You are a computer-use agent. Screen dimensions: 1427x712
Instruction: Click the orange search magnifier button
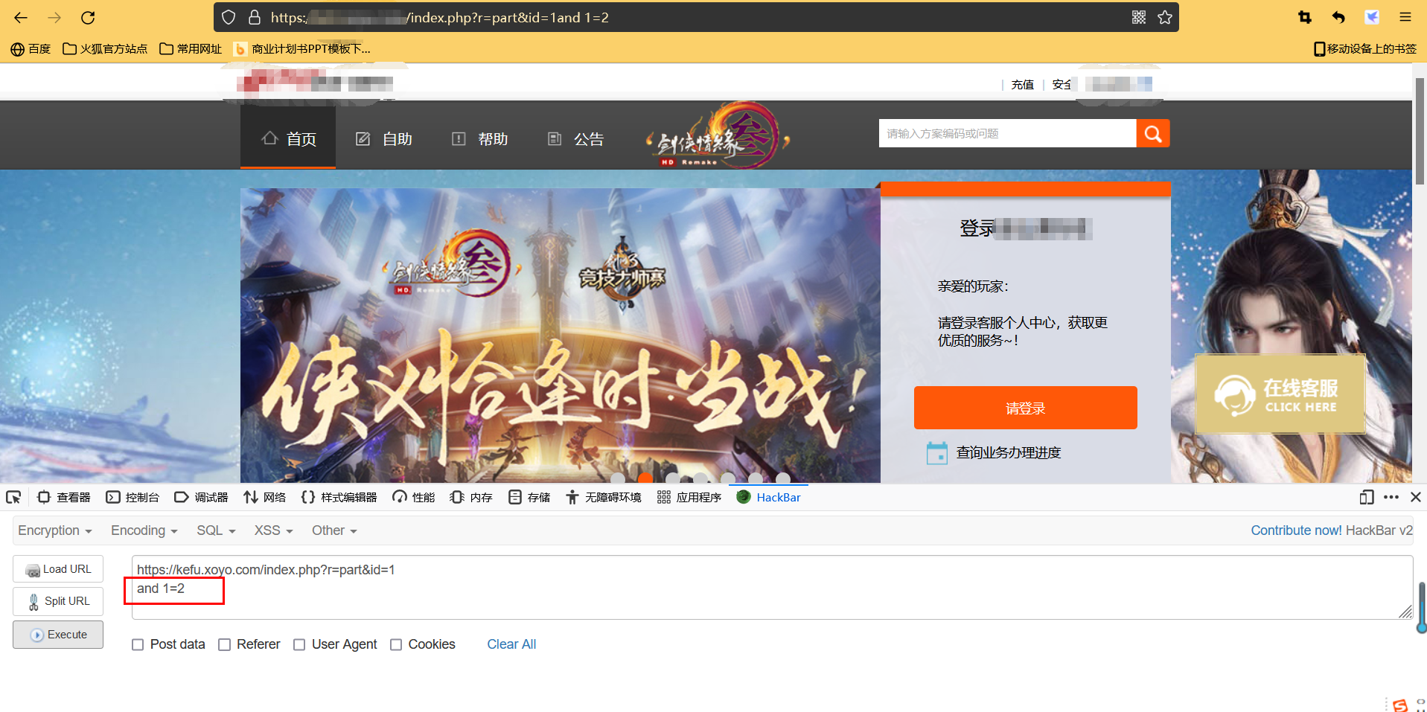[1153, 133]
